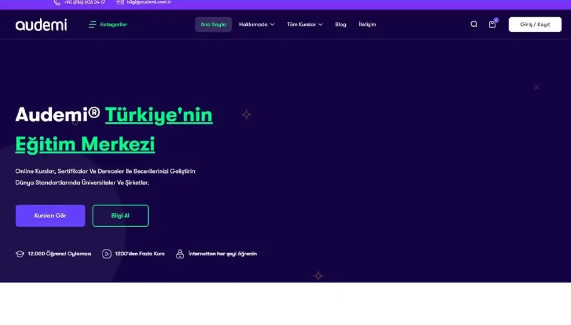
Task: Select the Ana Sayfa menu item
Action: tap(213, 24)
